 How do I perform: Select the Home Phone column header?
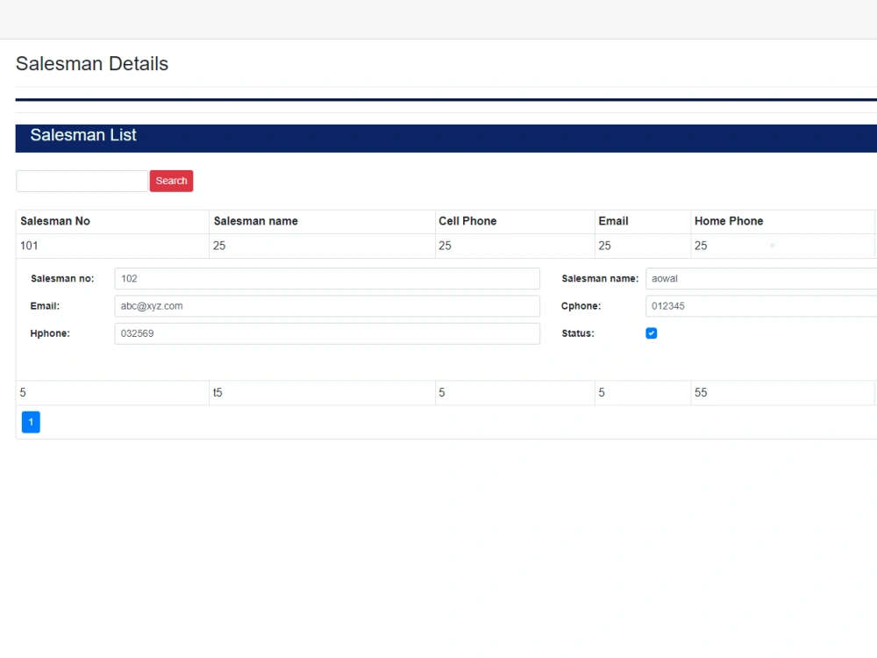point(782,222)
